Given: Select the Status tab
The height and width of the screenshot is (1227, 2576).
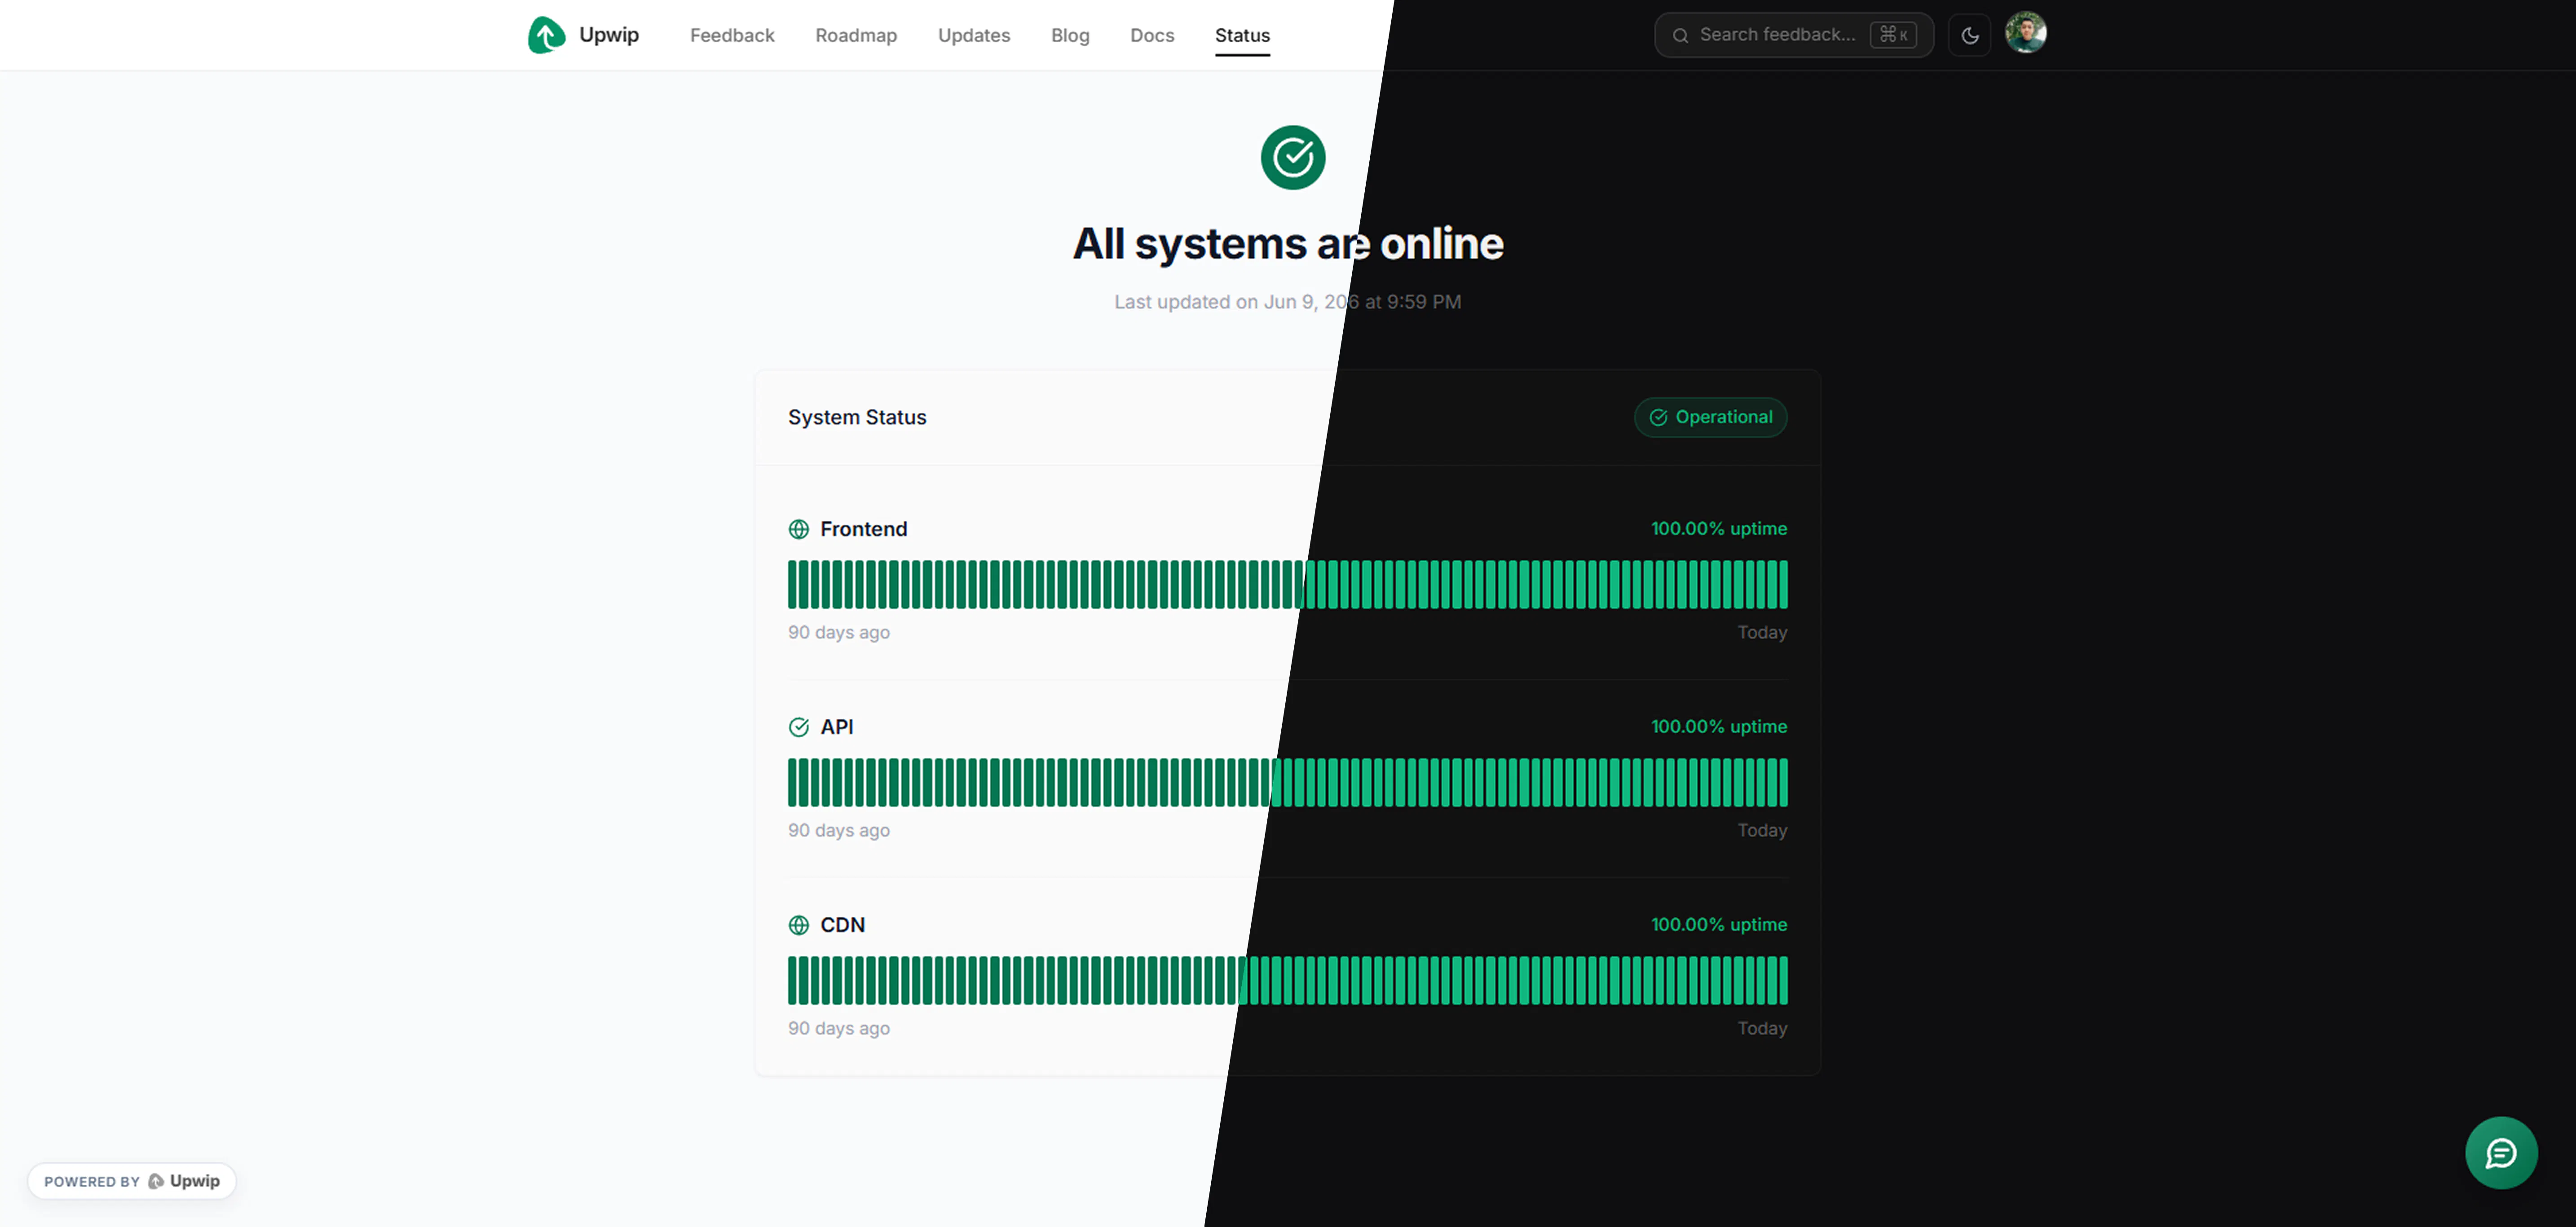Looking at the screenshot, I should pos(1242,35).
